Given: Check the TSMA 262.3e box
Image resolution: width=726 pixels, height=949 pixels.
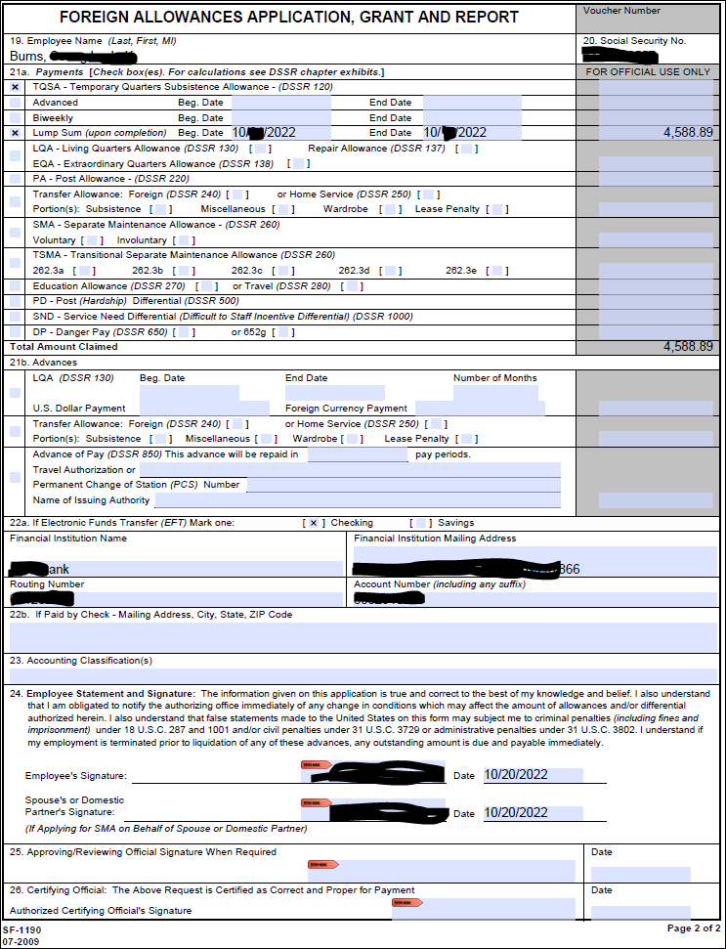Looking at the screenshot, I should (496, 271).
